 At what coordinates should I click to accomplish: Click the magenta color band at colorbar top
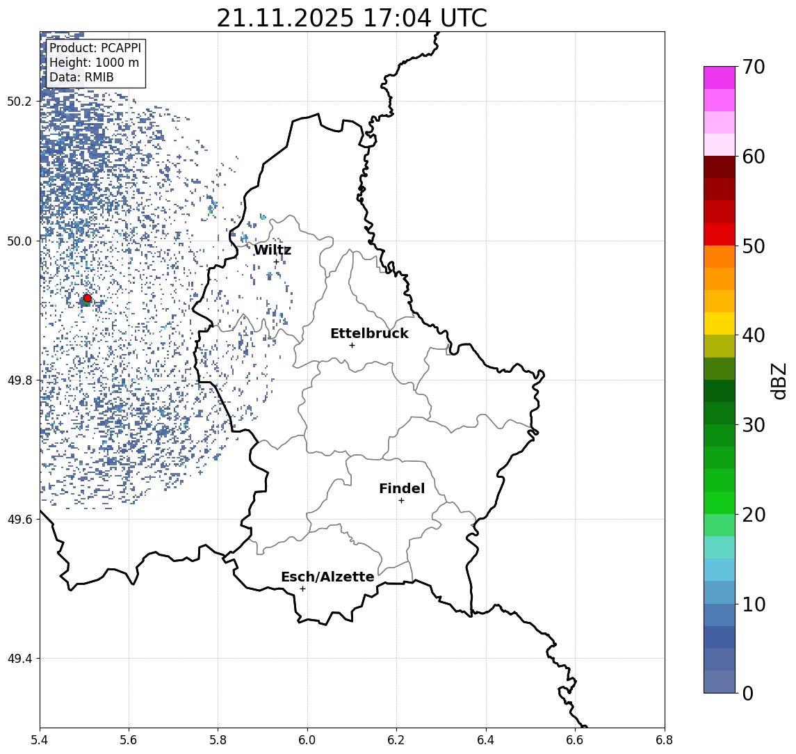coord(720,78)
